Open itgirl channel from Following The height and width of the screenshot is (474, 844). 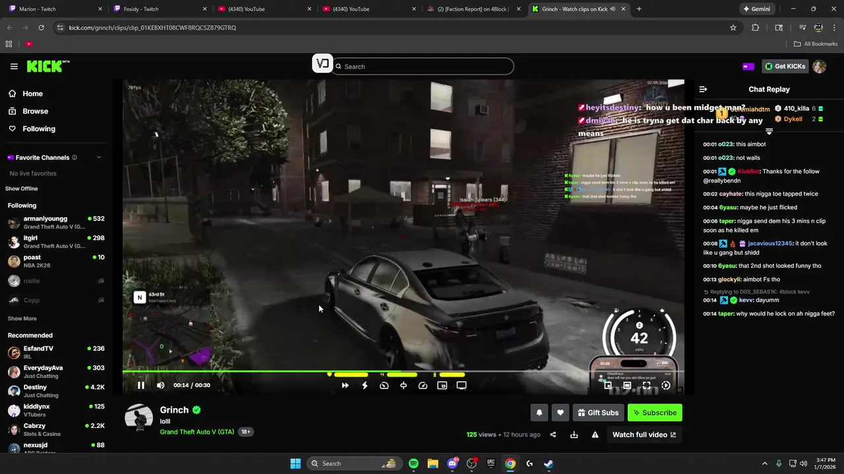pos(56,242)
